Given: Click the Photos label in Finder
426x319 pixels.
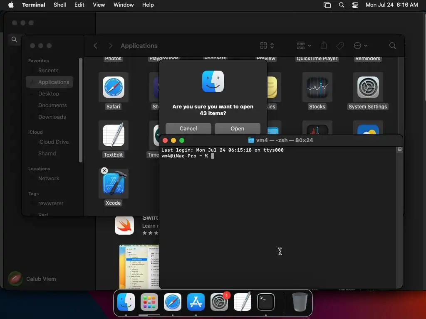Looking at the screenshot, I should (x=113, y=59).
